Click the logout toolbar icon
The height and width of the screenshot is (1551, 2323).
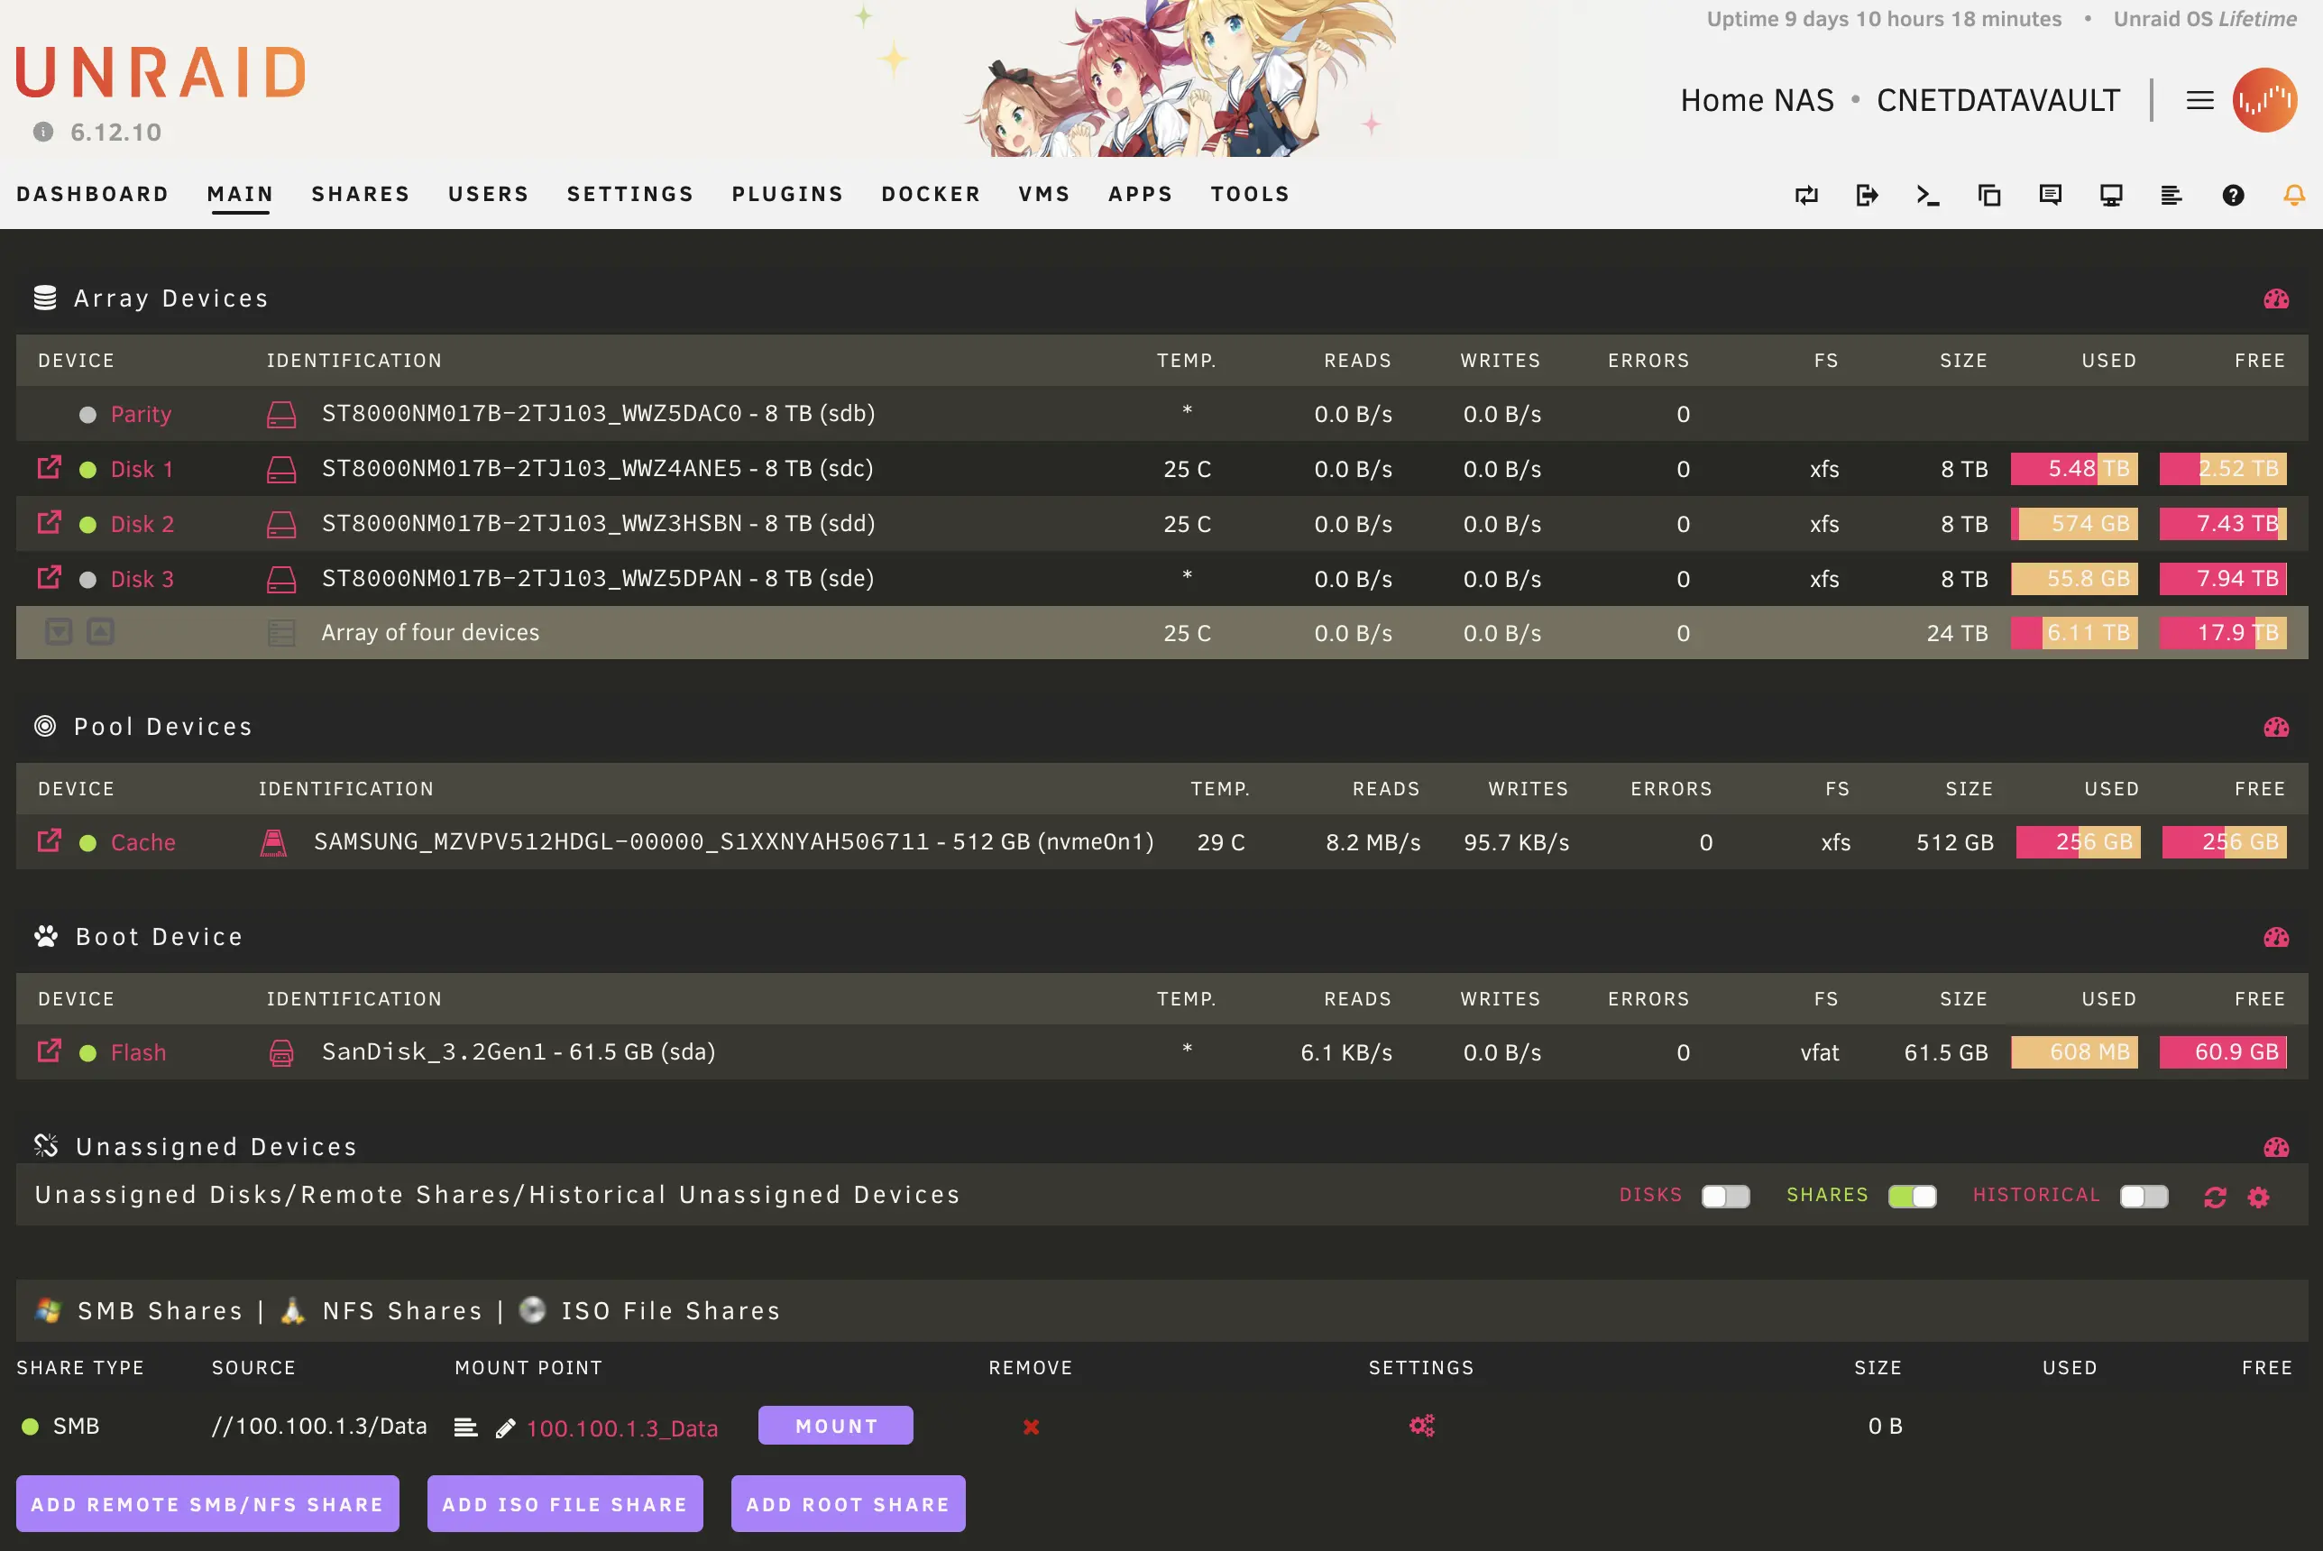tap(1867, 195)
